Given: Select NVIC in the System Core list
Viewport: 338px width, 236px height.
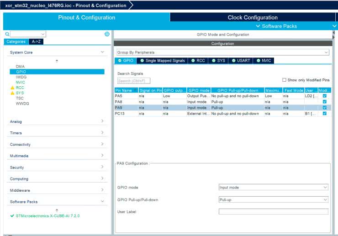Looking at the screenshot, I should click(21, 82).
